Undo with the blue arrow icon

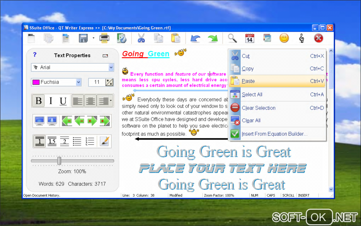tap(195, 38)
